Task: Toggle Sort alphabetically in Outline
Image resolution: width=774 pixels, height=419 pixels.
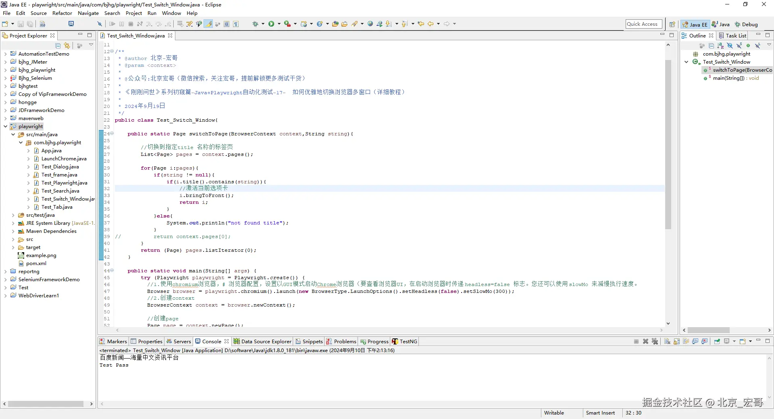Action: coord(721,46)
